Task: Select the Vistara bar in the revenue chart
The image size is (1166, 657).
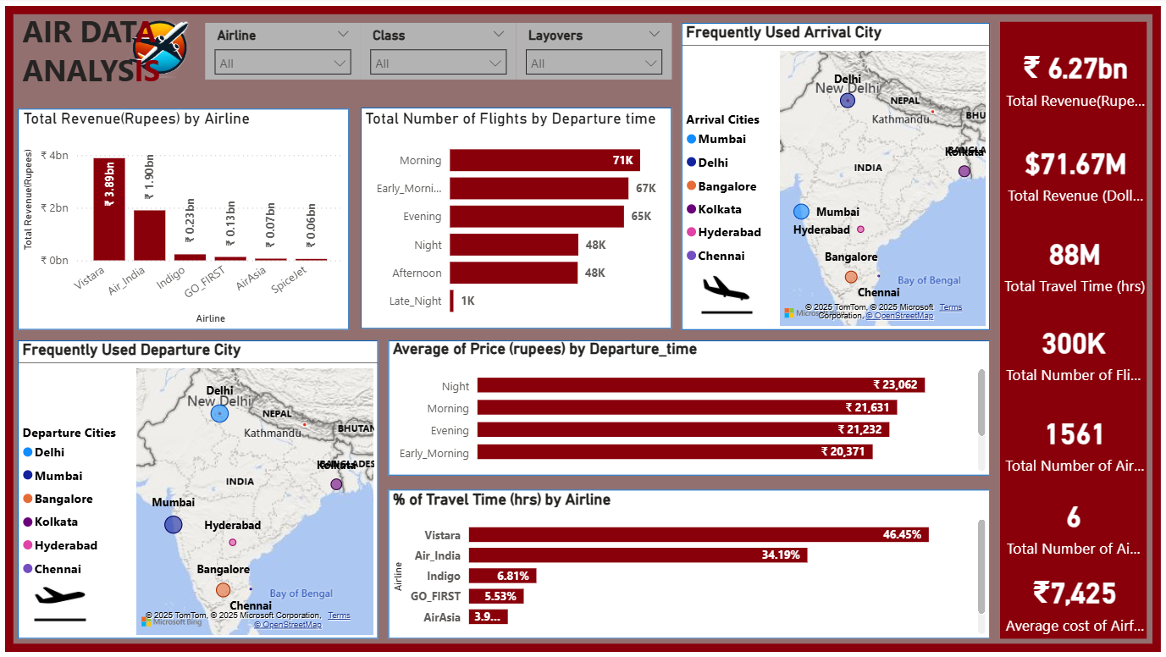Action: tap(109, 209)
